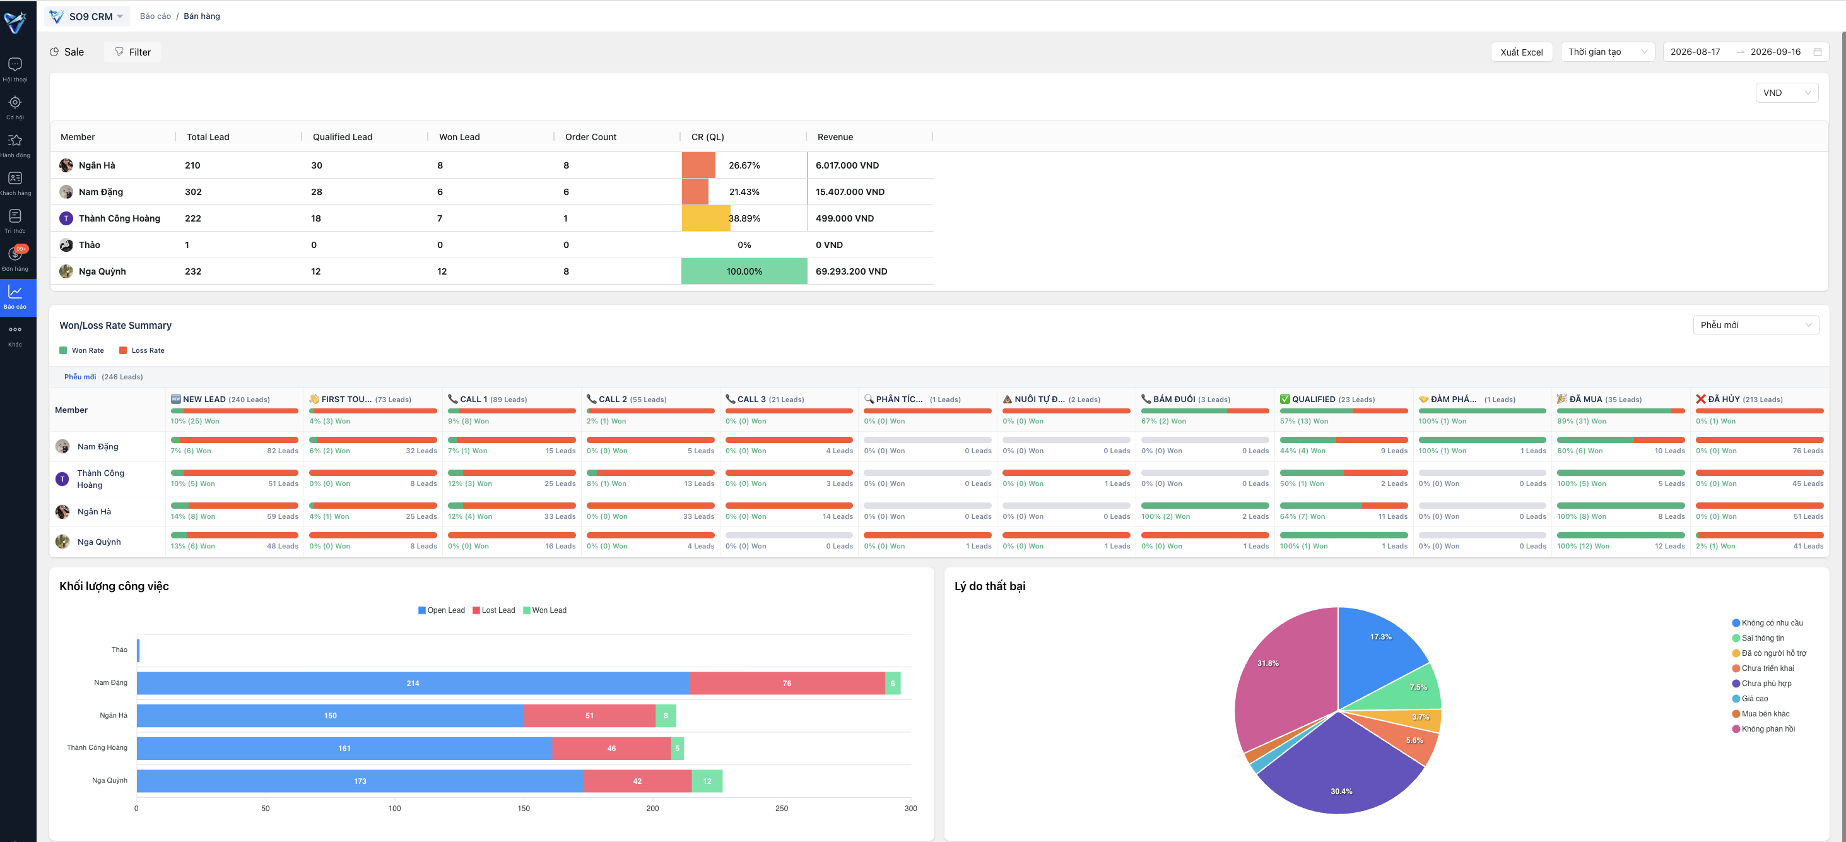The image size is (1846, 842).
Task: Open Cơ hội opportunities sidebar icon
Action: click(15, 107)
